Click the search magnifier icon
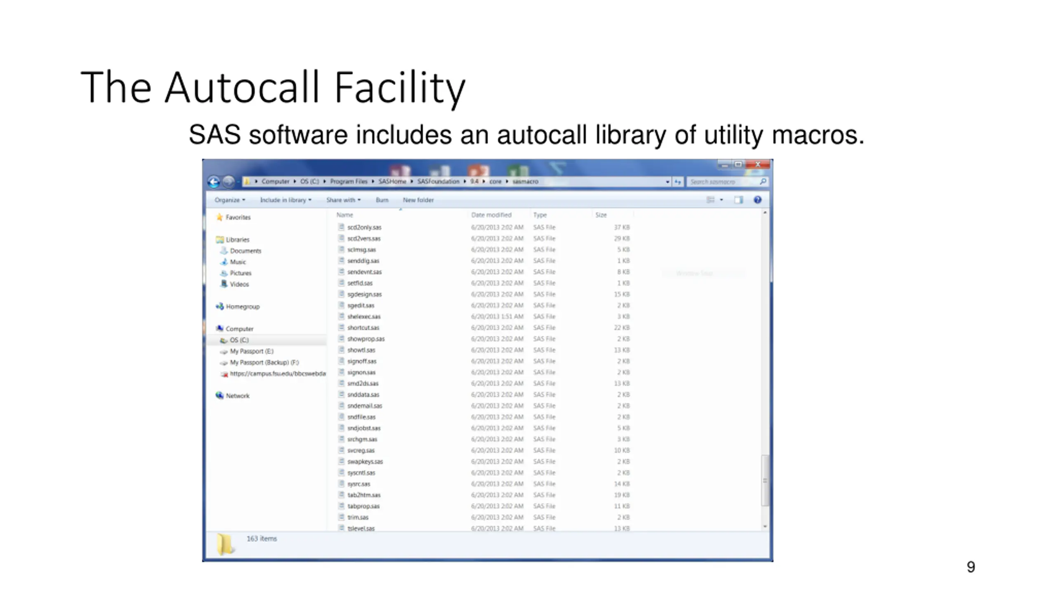The image size is (1056, 594). (x=763, y=181)
